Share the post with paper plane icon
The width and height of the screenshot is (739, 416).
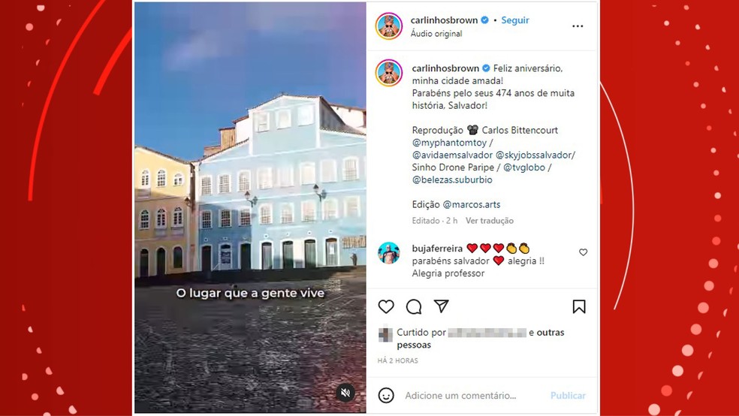click(x=441, y=306)
